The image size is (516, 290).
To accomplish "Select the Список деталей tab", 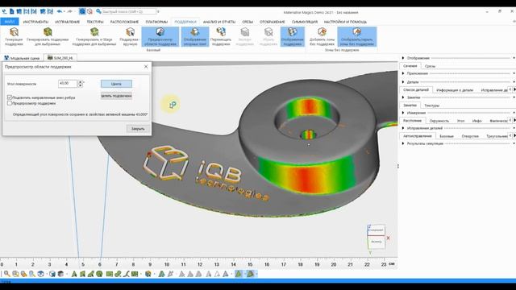I will 416,89.
